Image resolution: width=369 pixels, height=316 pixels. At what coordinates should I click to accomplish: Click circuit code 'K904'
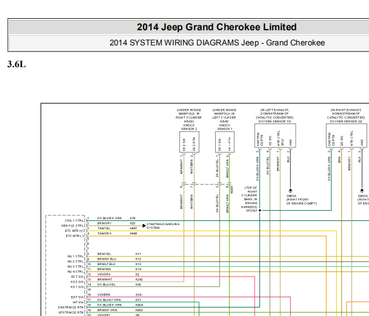[x=139, y=305]
